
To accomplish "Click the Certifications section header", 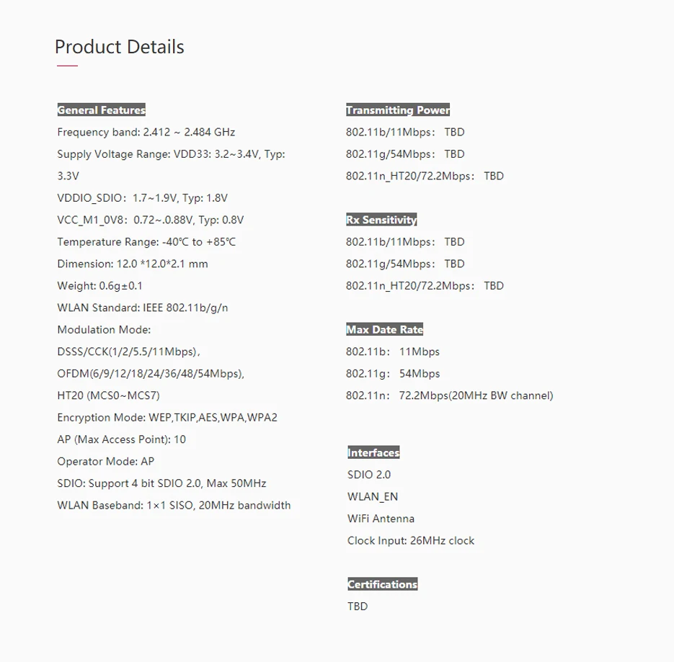I will point(383,584).
